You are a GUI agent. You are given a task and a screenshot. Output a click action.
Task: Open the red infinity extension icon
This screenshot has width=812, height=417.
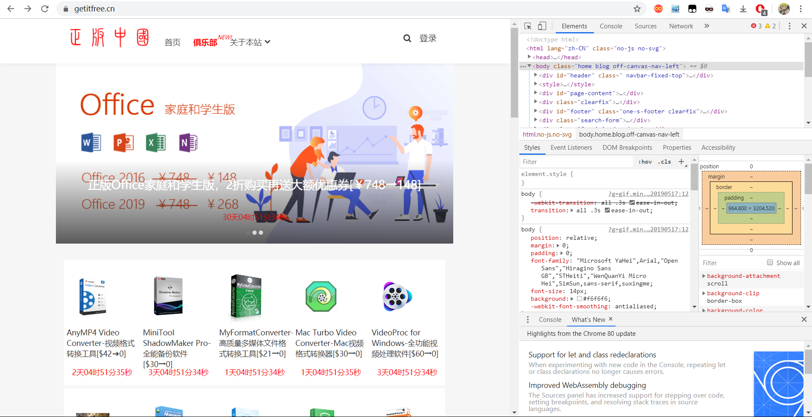[658, 8]
